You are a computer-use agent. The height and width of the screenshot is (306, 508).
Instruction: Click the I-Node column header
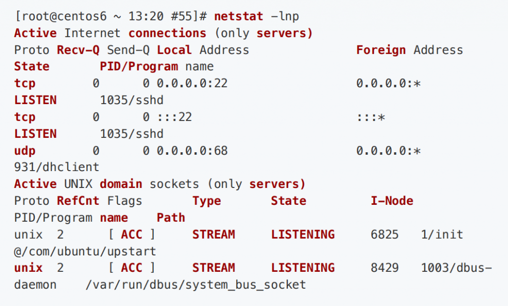tap(392, 201)
